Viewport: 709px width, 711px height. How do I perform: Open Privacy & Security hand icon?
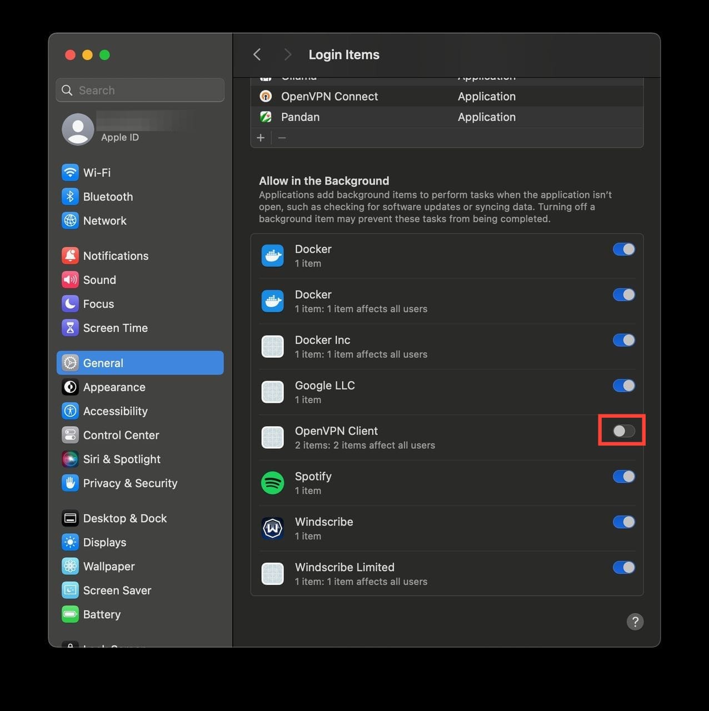tap(70, 483)
